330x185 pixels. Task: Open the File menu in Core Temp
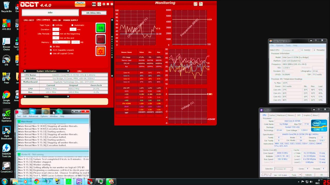click(272, 45)
